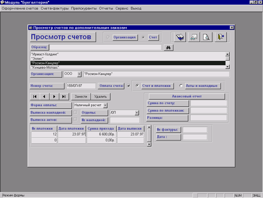Click the binoculars search icon

point(168,47)
